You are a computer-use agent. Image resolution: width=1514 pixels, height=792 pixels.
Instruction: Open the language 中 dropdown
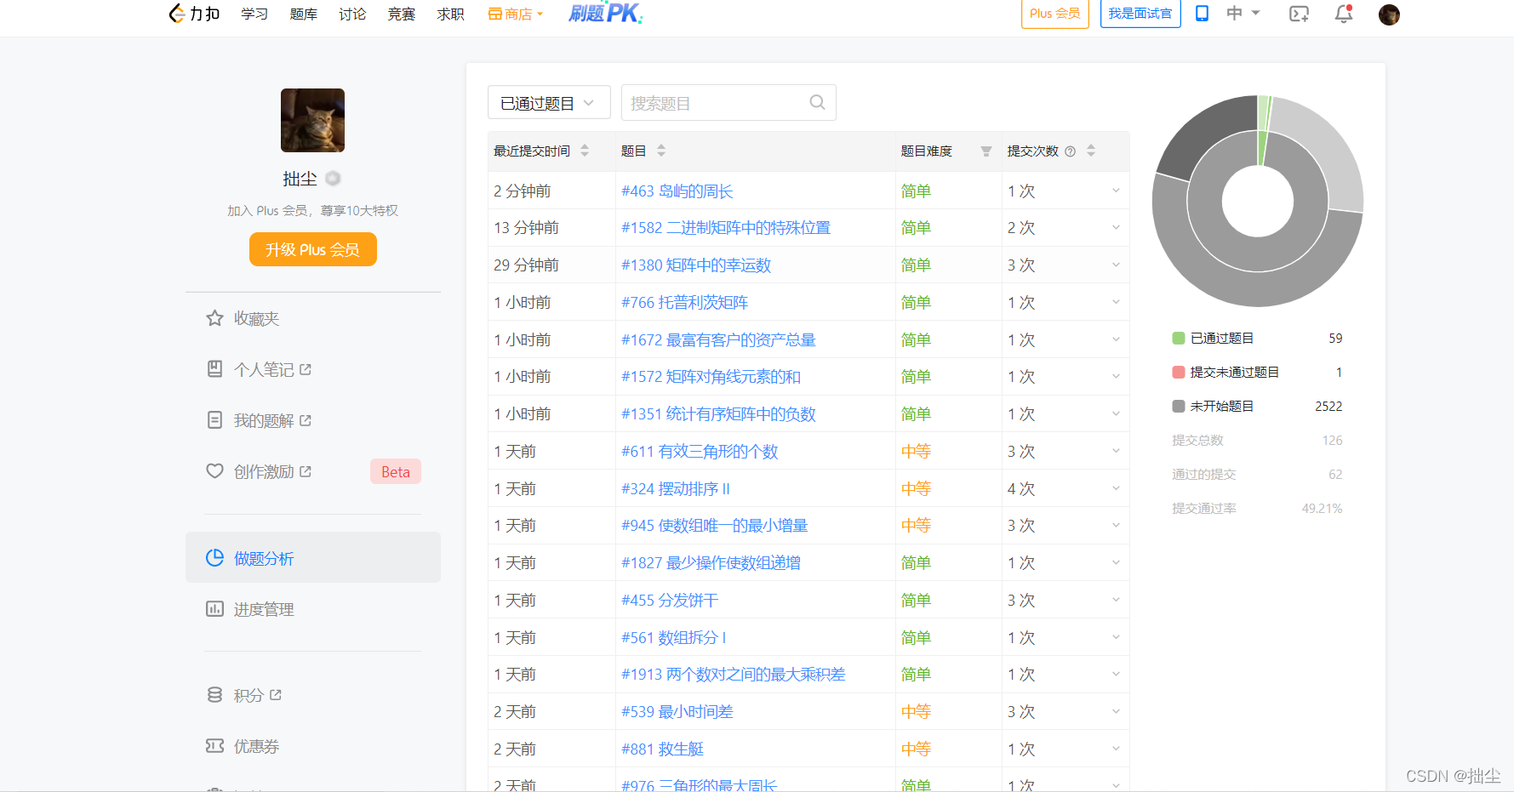coord(1243,14)
